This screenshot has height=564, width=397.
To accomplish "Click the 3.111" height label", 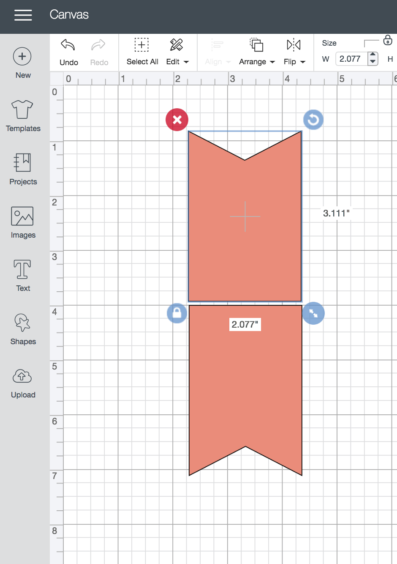I will tap(336, 213).
